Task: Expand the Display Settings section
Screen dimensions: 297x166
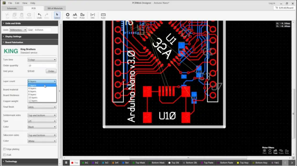Action: [30, 37]
